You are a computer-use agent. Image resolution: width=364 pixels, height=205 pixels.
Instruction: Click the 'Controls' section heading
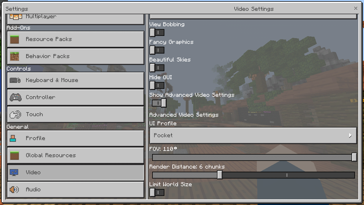(18, 69)
